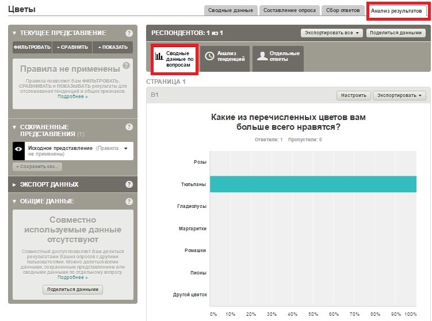This screenshot has width=432, height=321.
Task: Click the bar chart icon for question summaries
Action: click(x=159, y=56)
